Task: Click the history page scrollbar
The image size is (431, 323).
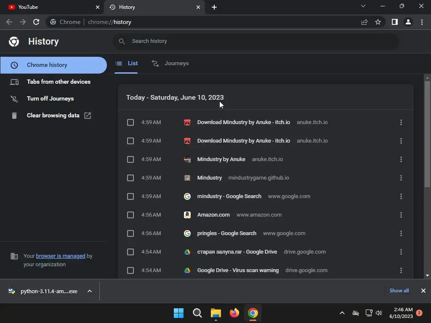Action: click(x=427, y=135)
